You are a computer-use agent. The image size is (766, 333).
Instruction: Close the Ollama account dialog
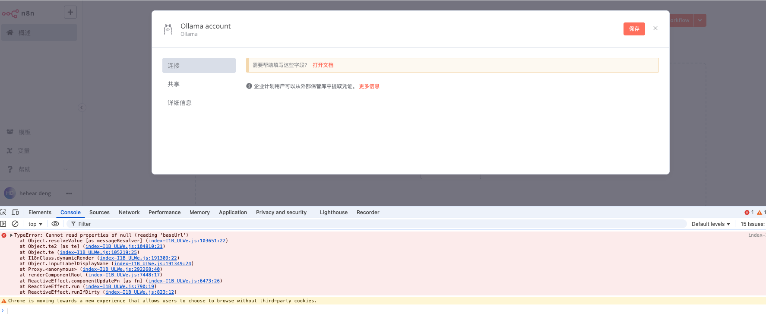tap(655, 28)
